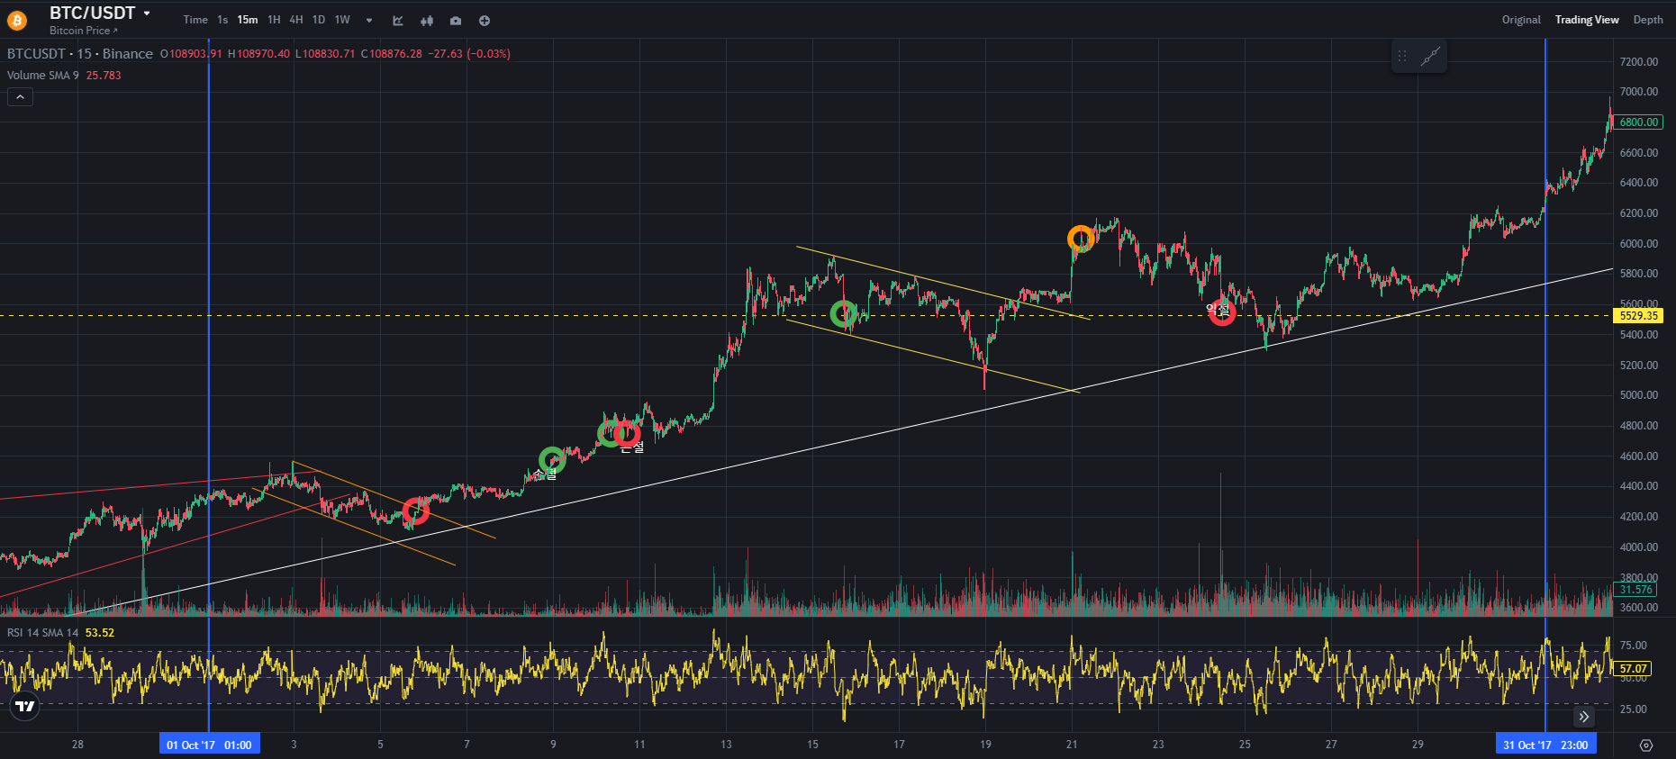Screen dimensions: 1676x759
Task: Switch to the 1D interval
Action: 319,20
